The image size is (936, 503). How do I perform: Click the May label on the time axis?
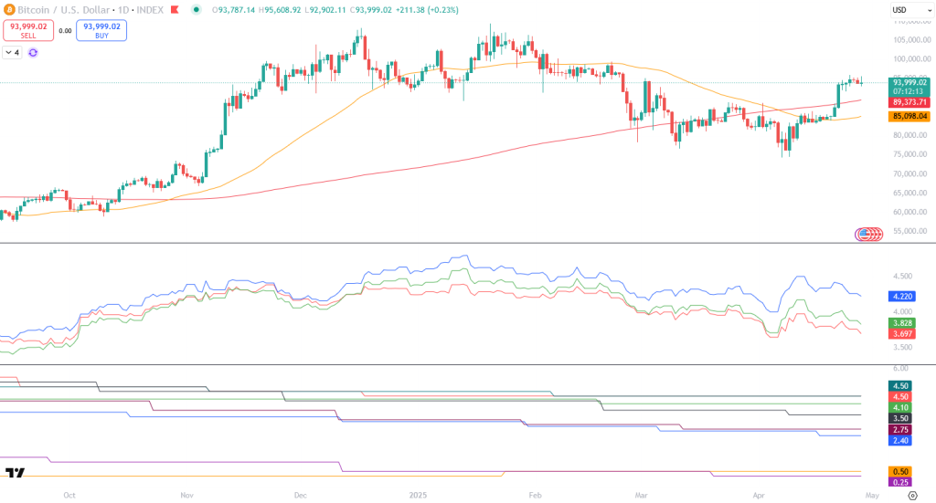click(872, 496)
